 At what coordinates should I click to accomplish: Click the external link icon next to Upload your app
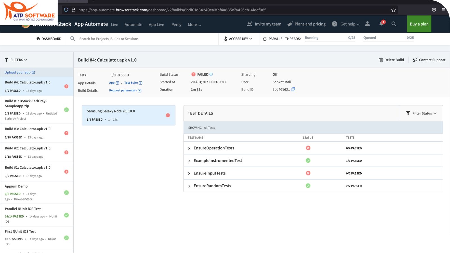pyautogui.click(x=33, y=73)
